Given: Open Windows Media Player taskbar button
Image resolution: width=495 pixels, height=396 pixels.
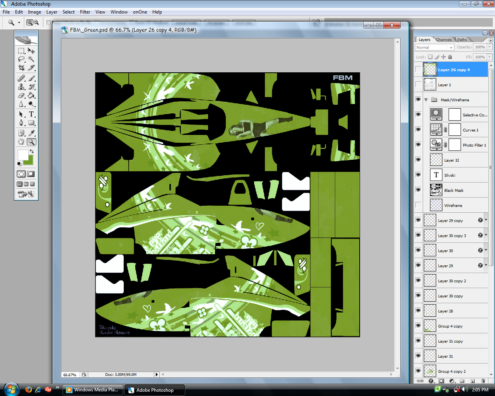Looking at the screenshot, I should pyautogui.click(x=93, y=390).
